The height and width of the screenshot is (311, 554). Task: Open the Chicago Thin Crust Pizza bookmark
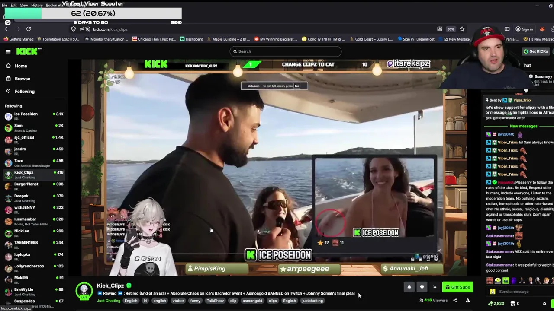(154, 39)
